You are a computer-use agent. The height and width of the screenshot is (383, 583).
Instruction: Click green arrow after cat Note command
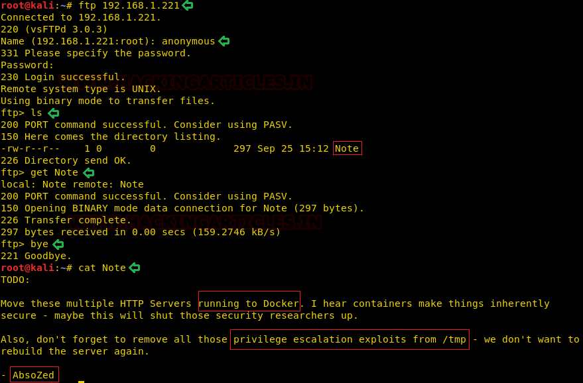[135, 268]
